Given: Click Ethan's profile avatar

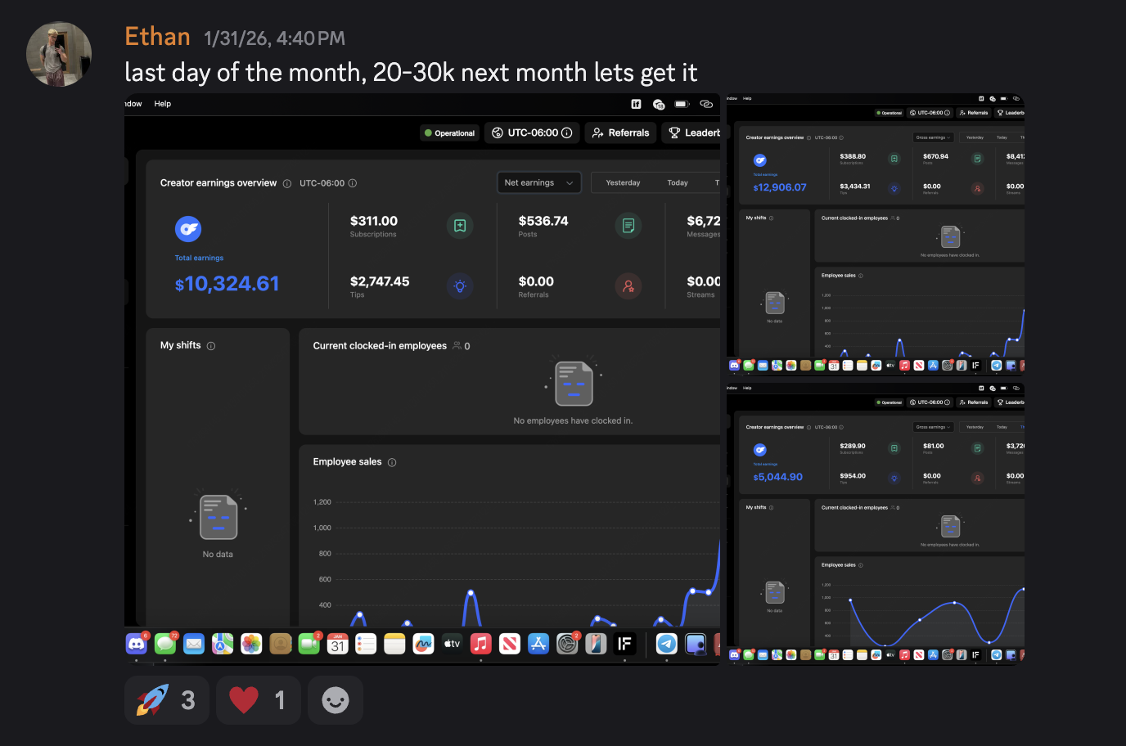Looking at the screenshot, I should point(59,54).
